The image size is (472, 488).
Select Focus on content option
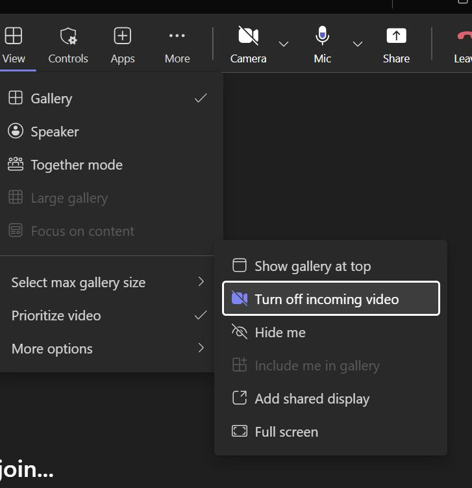pos(107,231)
